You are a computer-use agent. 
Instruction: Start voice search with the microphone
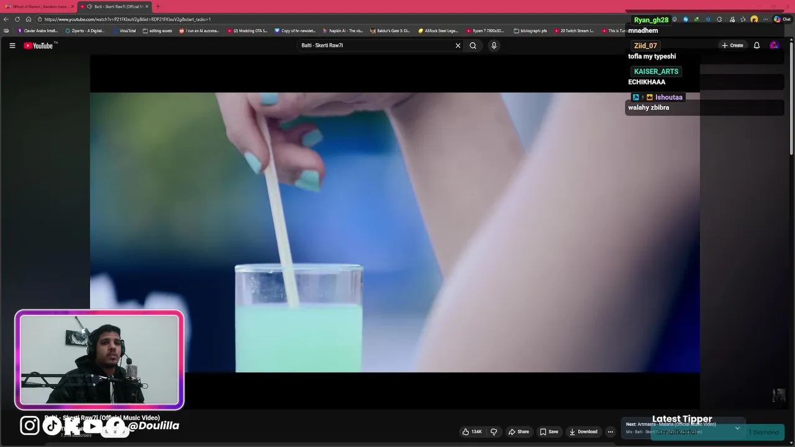[494, 45]
